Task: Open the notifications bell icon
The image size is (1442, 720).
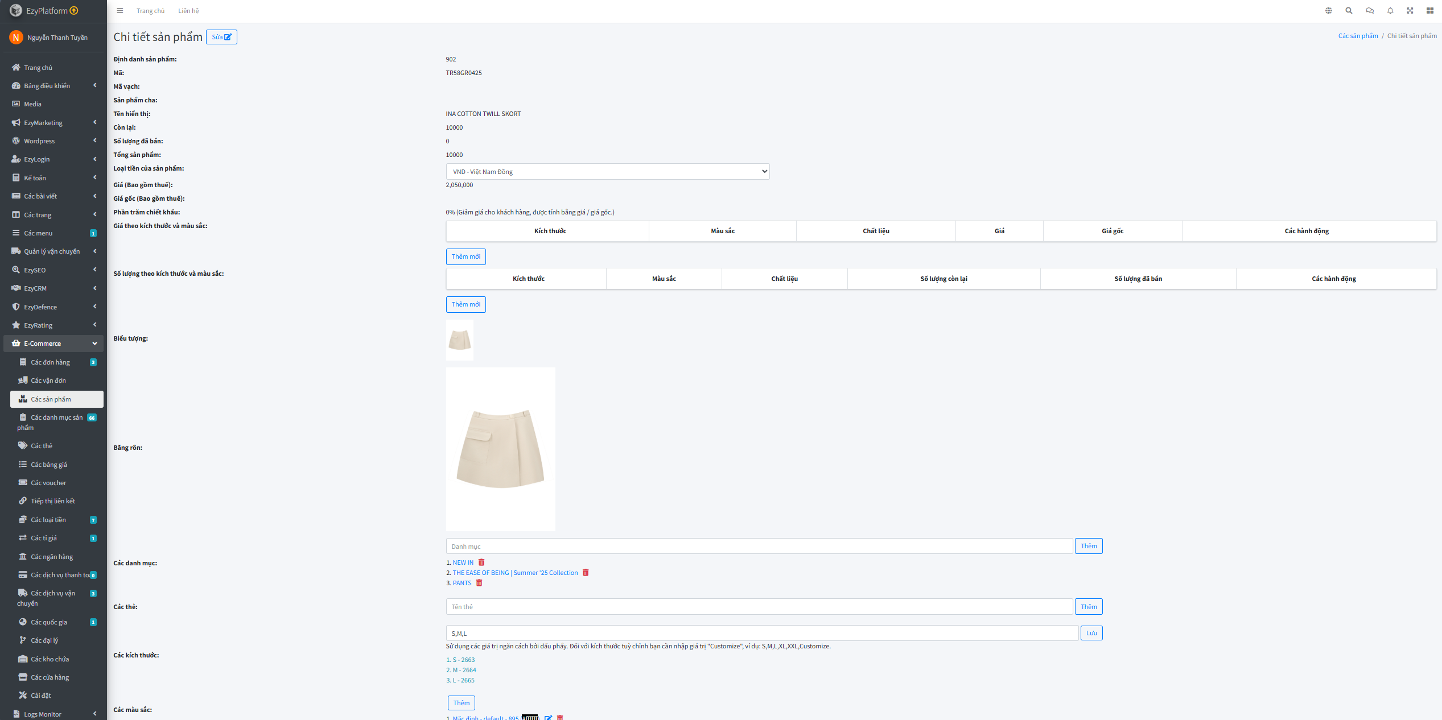Action: pyautogui.click(x=1390, y=11)
